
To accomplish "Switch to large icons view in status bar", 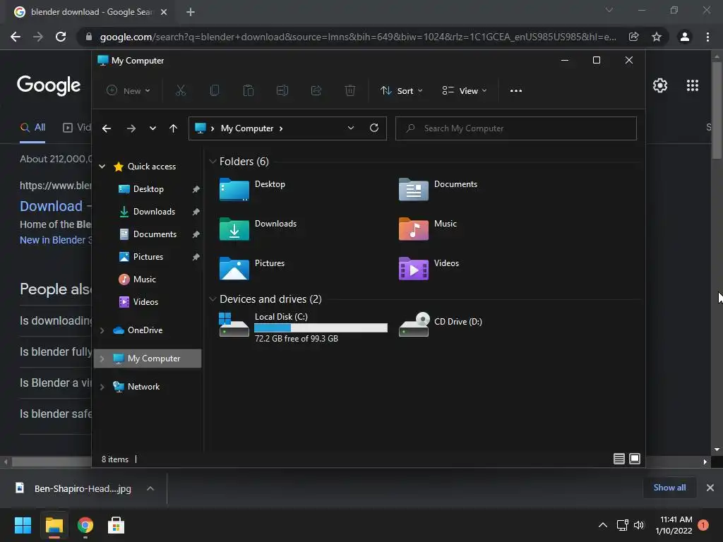I will [x=635, y=459].
